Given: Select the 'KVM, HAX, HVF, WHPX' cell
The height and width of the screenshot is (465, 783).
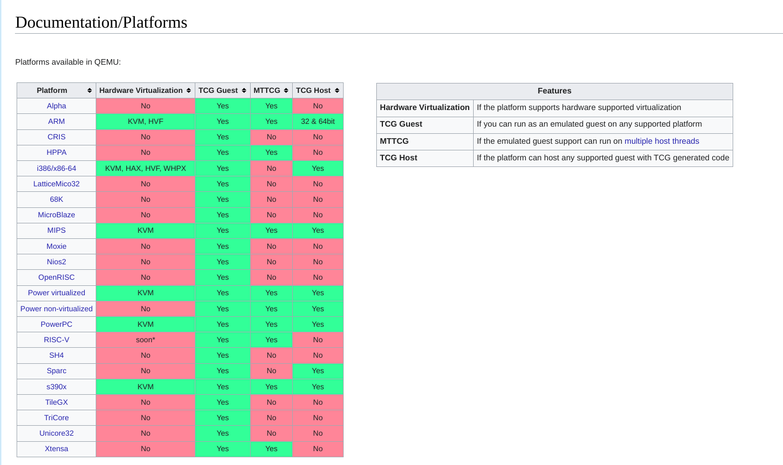Looking at the screenshot, I should (146, 169).
